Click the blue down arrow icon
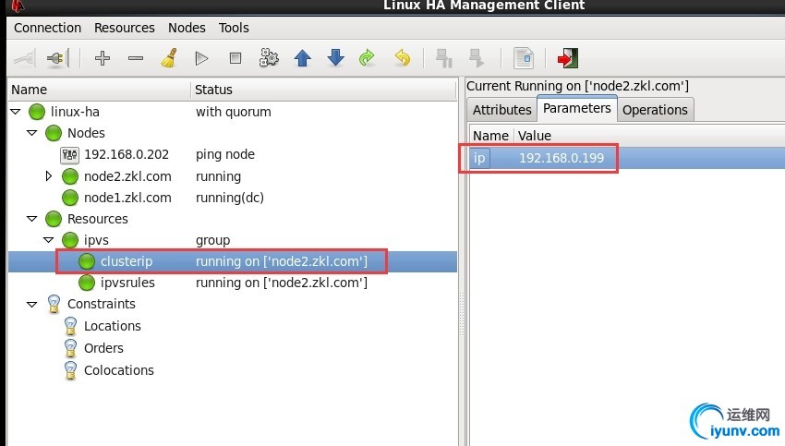Viewport: 785px width, 446px height. [x=335, y=58]
